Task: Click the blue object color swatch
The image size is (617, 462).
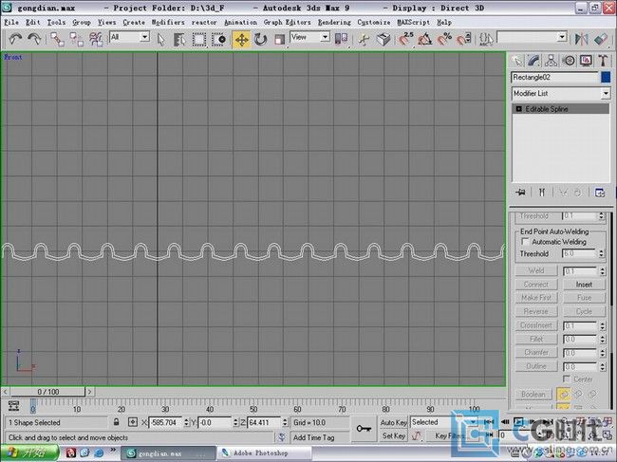Action: tap(605, 77)
